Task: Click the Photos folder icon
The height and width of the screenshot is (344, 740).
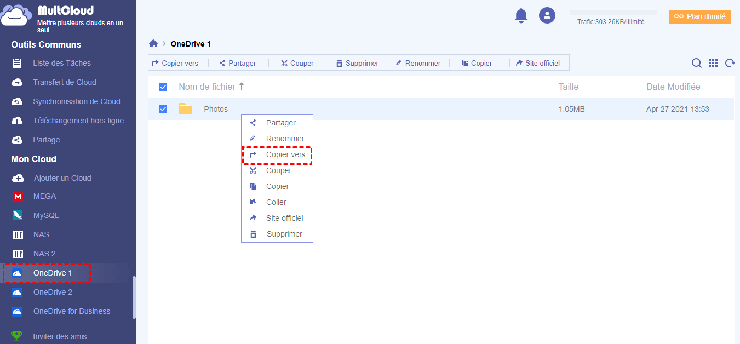Action: 185,108
